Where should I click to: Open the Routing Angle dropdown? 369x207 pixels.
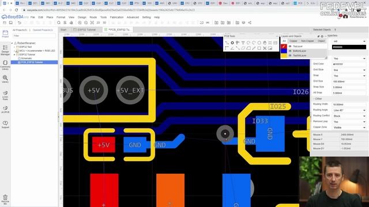click(349, 110)
